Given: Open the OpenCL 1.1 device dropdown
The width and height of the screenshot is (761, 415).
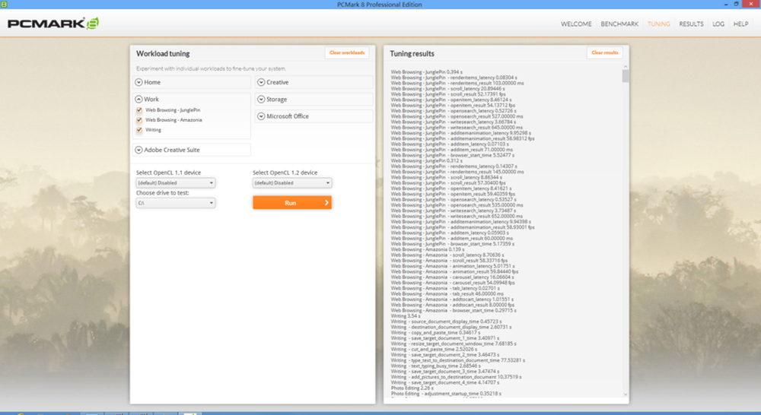Looking at the screenshot, I should point(176,182).
